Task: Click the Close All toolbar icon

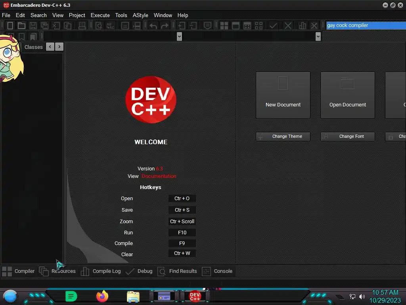Action: click(67, 25)
